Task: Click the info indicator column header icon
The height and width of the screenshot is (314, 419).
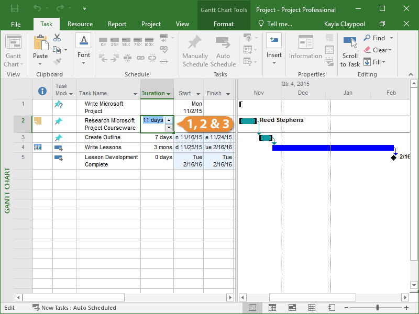Action: [42, 92]
